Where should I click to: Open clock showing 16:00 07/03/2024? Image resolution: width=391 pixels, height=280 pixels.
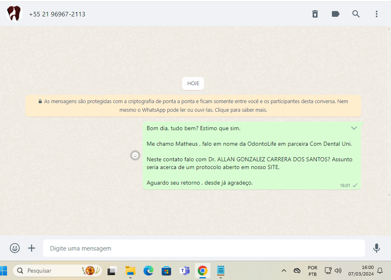361,271
